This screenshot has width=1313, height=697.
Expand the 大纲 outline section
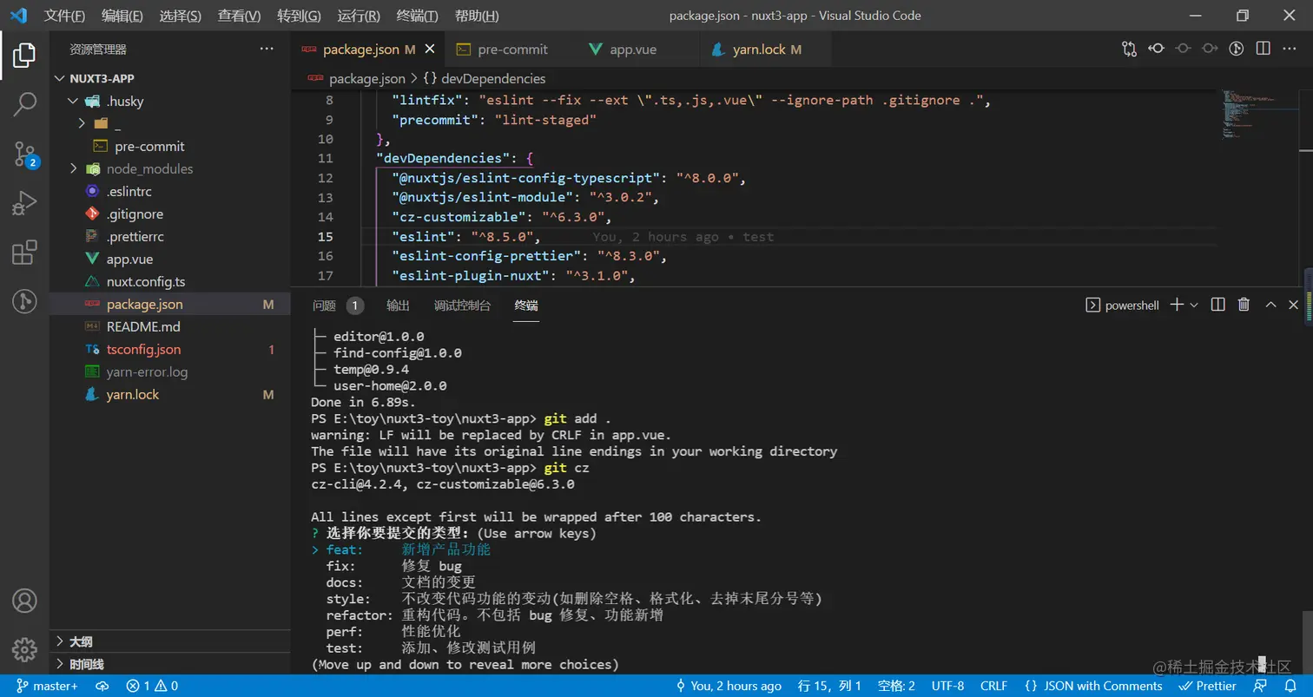(170, 641)
